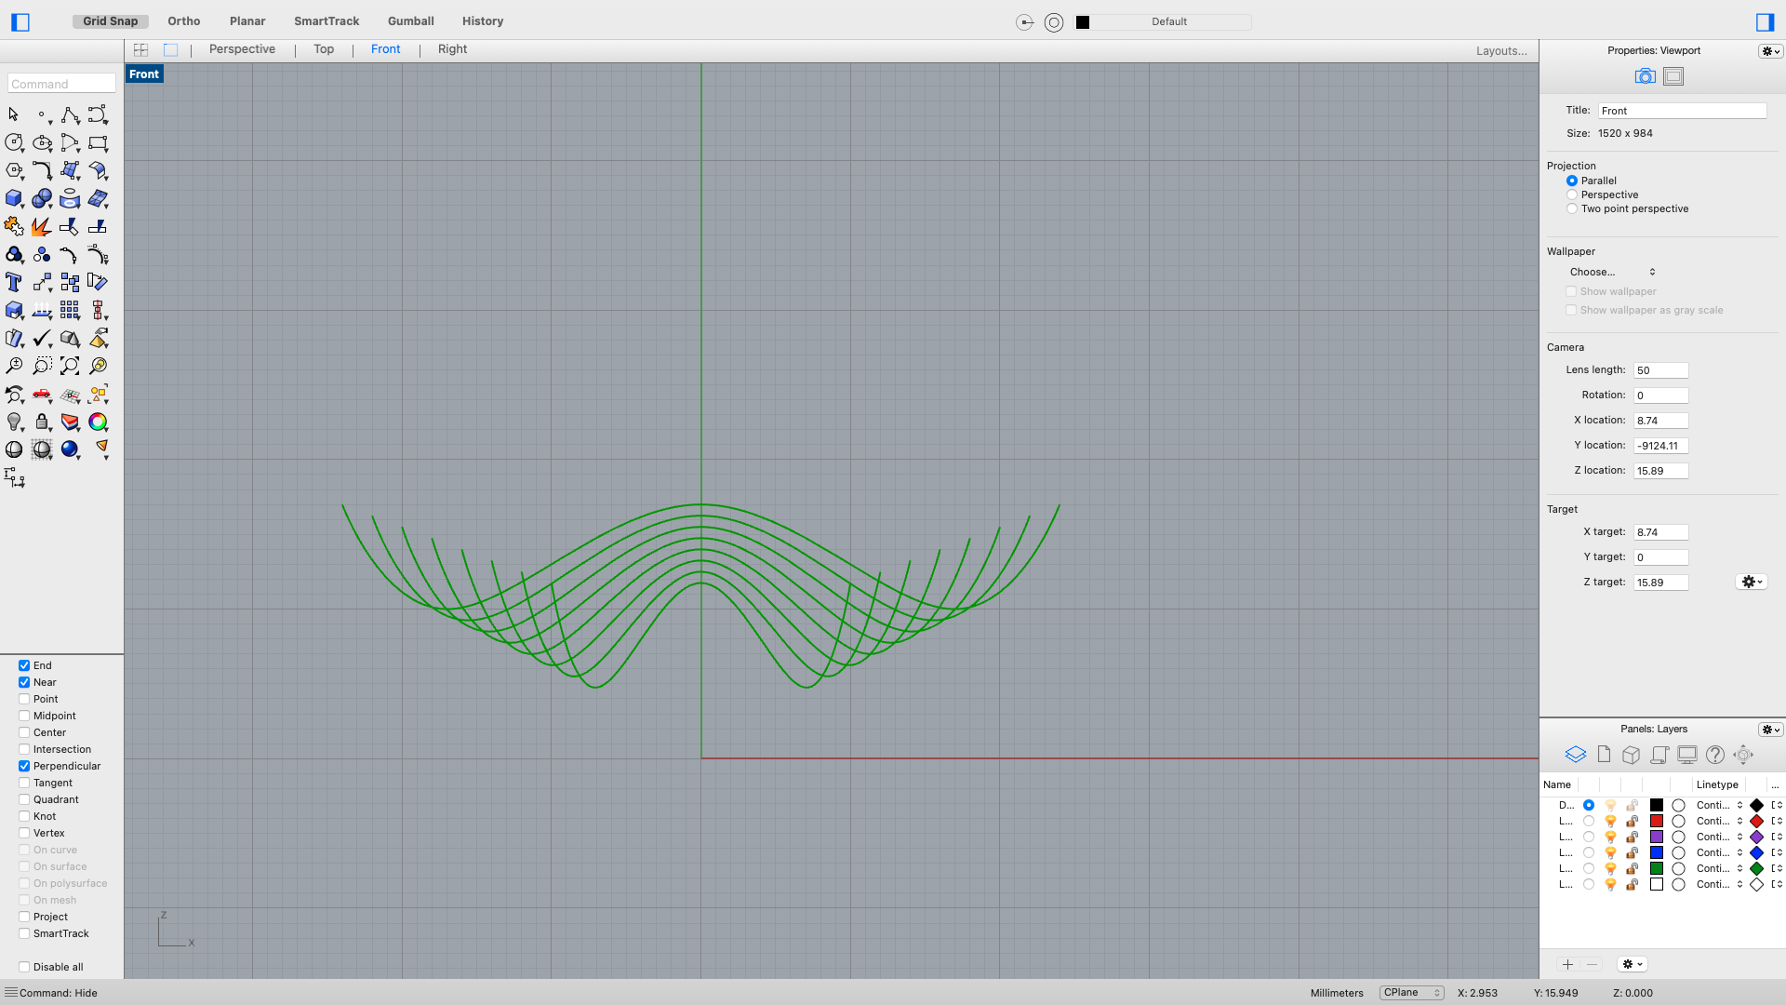Click the Layouts button
This screenshot has width=1786, height=1005.
1500,50
